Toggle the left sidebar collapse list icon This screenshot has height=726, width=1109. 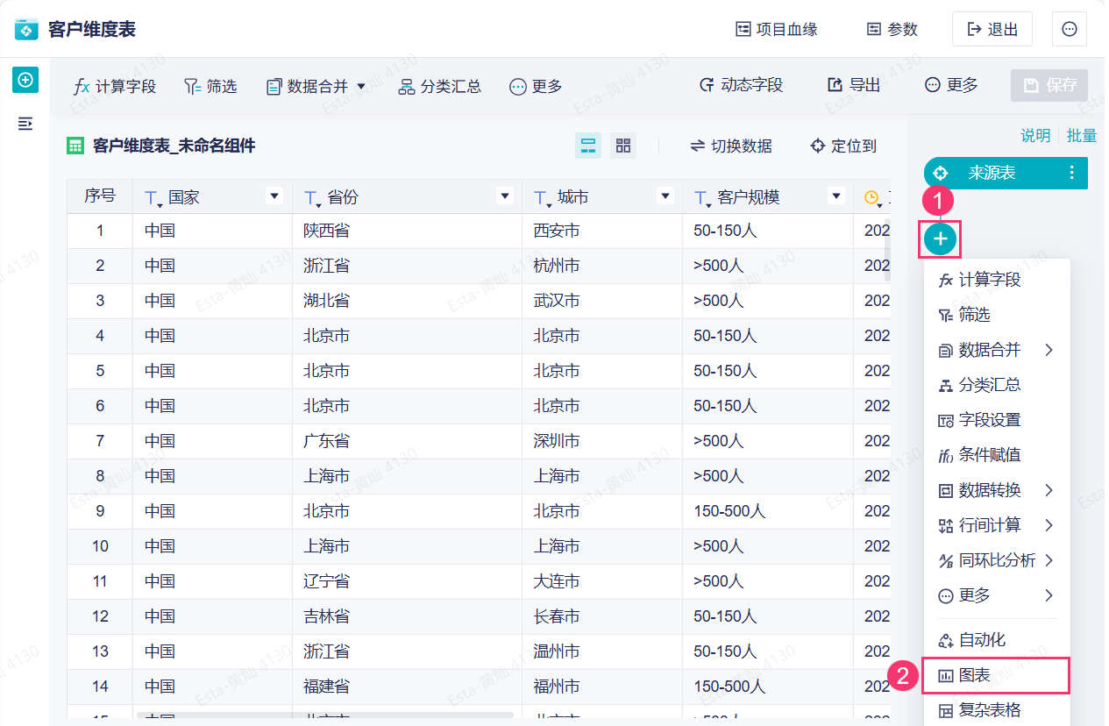pos(25,124)
